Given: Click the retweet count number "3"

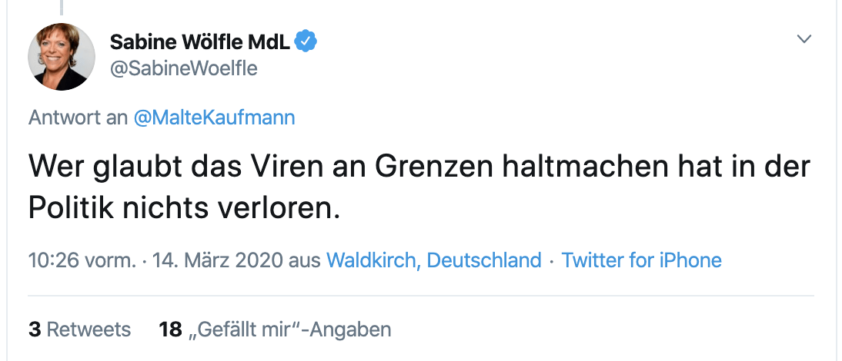Looking at the screenshot, I should coord(35,330).
